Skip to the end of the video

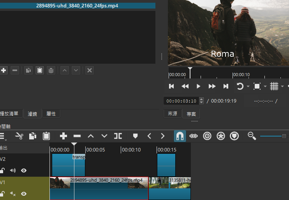pyautogui.click(x=226, y=86)
